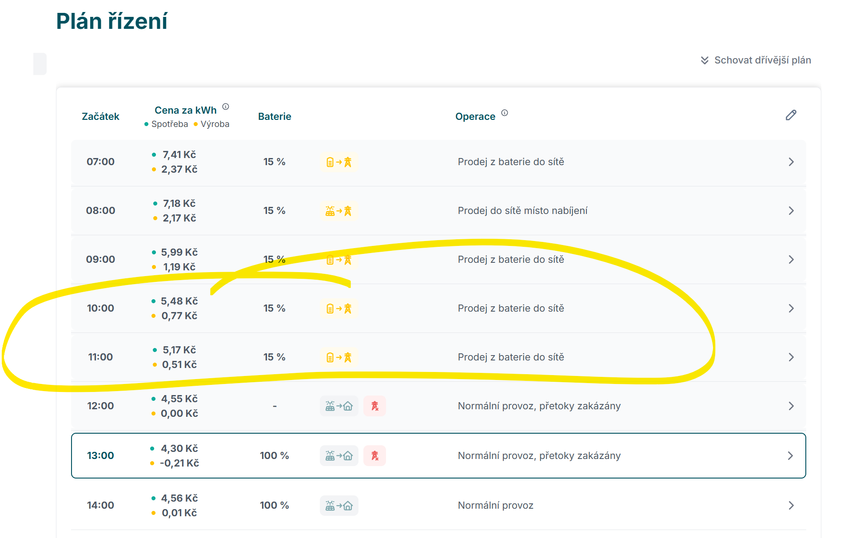This screenshot has height=538, width=856.
Task: Click Prodej do sítě místo nabíjení text
Action: pyautogui.click(x=522, y=211)
